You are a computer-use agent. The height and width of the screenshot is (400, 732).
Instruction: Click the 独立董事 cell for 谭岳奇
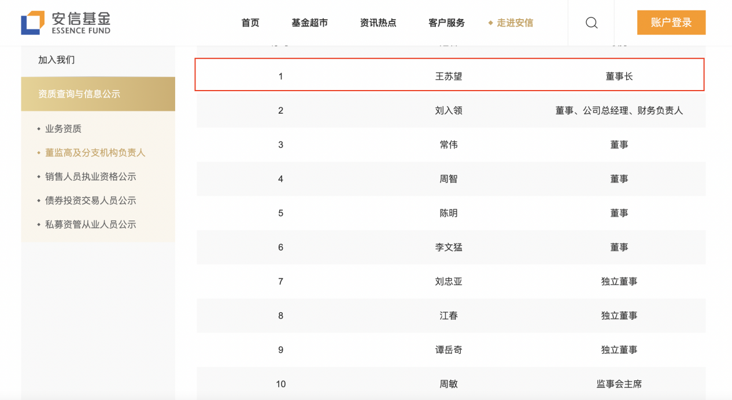pos(619,350)
